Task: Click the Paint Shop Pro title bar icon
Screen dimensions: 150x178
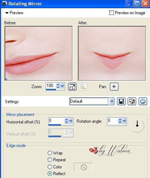Action: pyautogui.click(x=5, y=4)
